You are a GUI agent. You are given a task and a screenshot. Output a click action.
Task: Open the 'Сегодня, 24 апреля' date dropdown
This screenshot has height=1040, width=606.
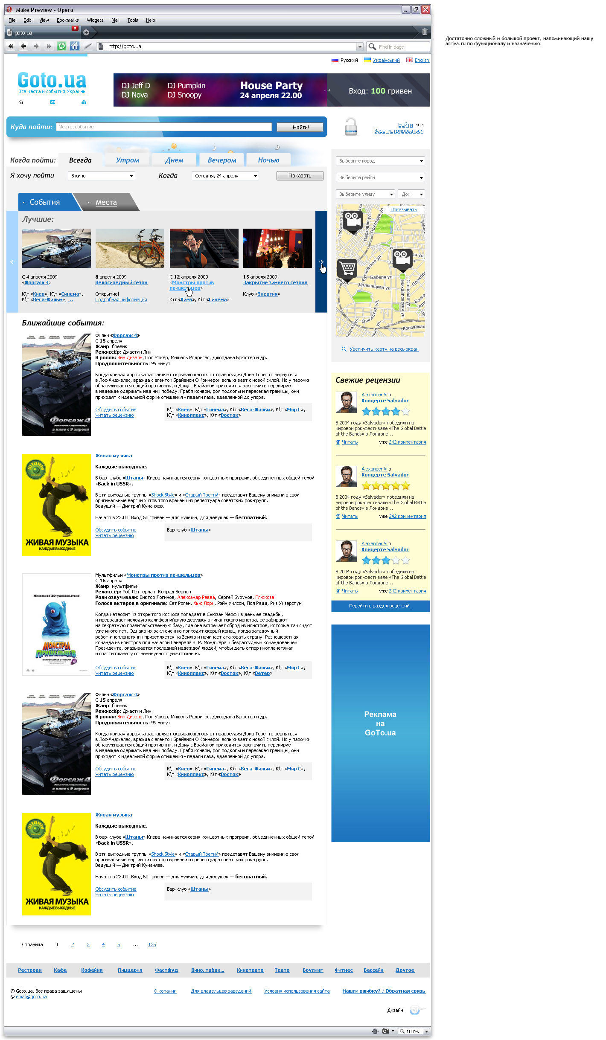pyautogui.click(x=225, y=176)
